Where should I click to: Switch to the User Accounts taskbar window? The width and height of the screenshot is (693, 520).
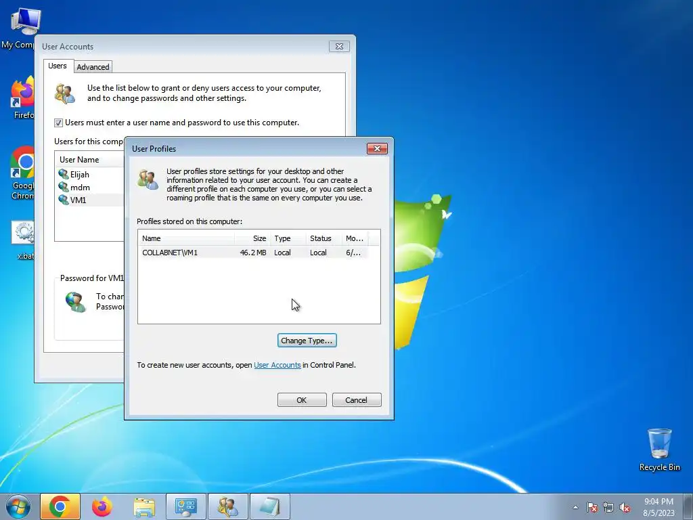(x=228, y=506)
